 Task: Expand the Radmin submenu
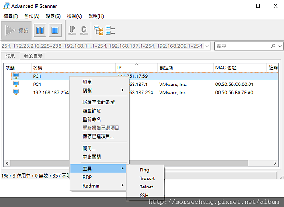coord(98,186)
